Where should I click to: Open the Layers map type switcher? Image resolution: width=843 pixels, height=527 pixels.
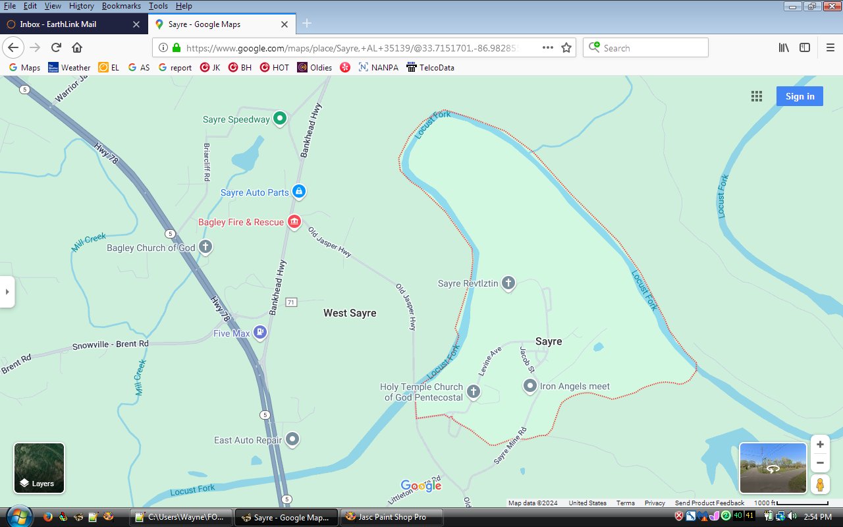(x=40, y=468)
